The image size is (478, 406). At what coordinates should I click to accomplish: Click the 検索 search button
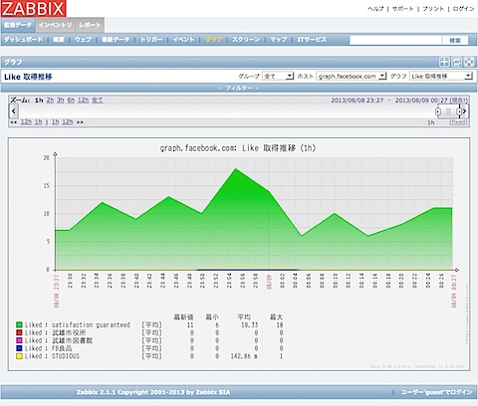point(455,40)
